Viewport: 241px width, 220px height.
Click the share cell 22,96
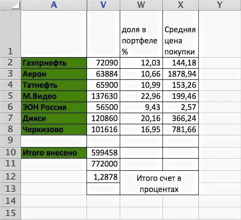(x=141, y=96)
